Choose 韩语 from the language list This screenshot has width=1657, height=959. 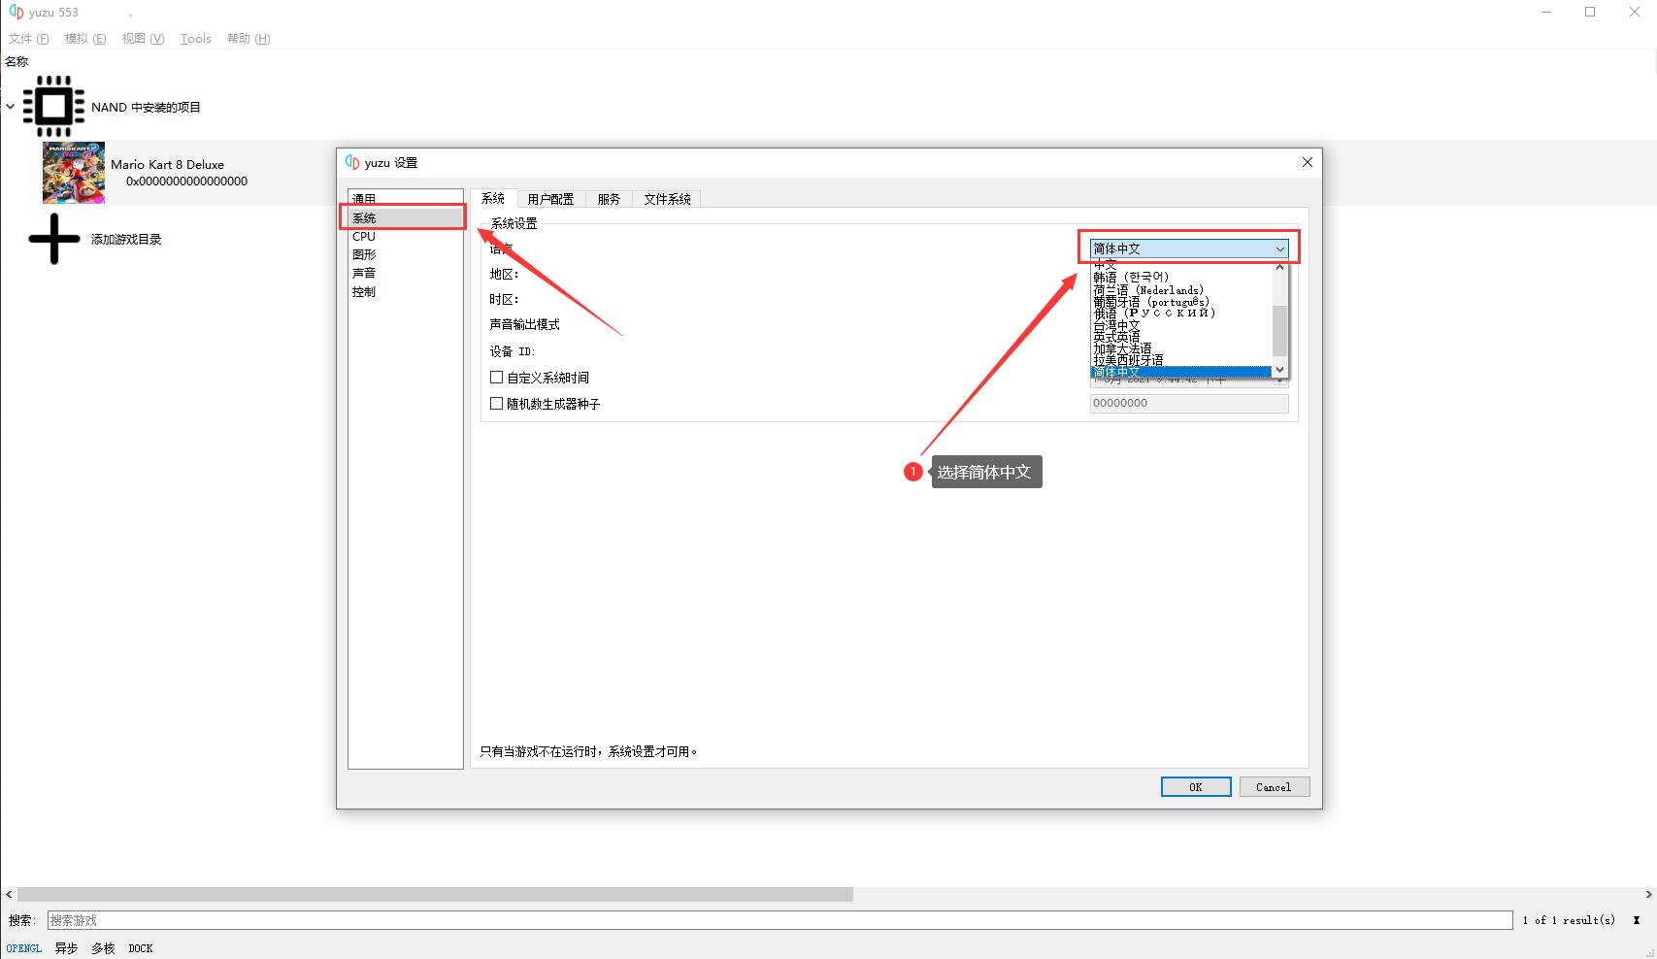click(1180, 278)
